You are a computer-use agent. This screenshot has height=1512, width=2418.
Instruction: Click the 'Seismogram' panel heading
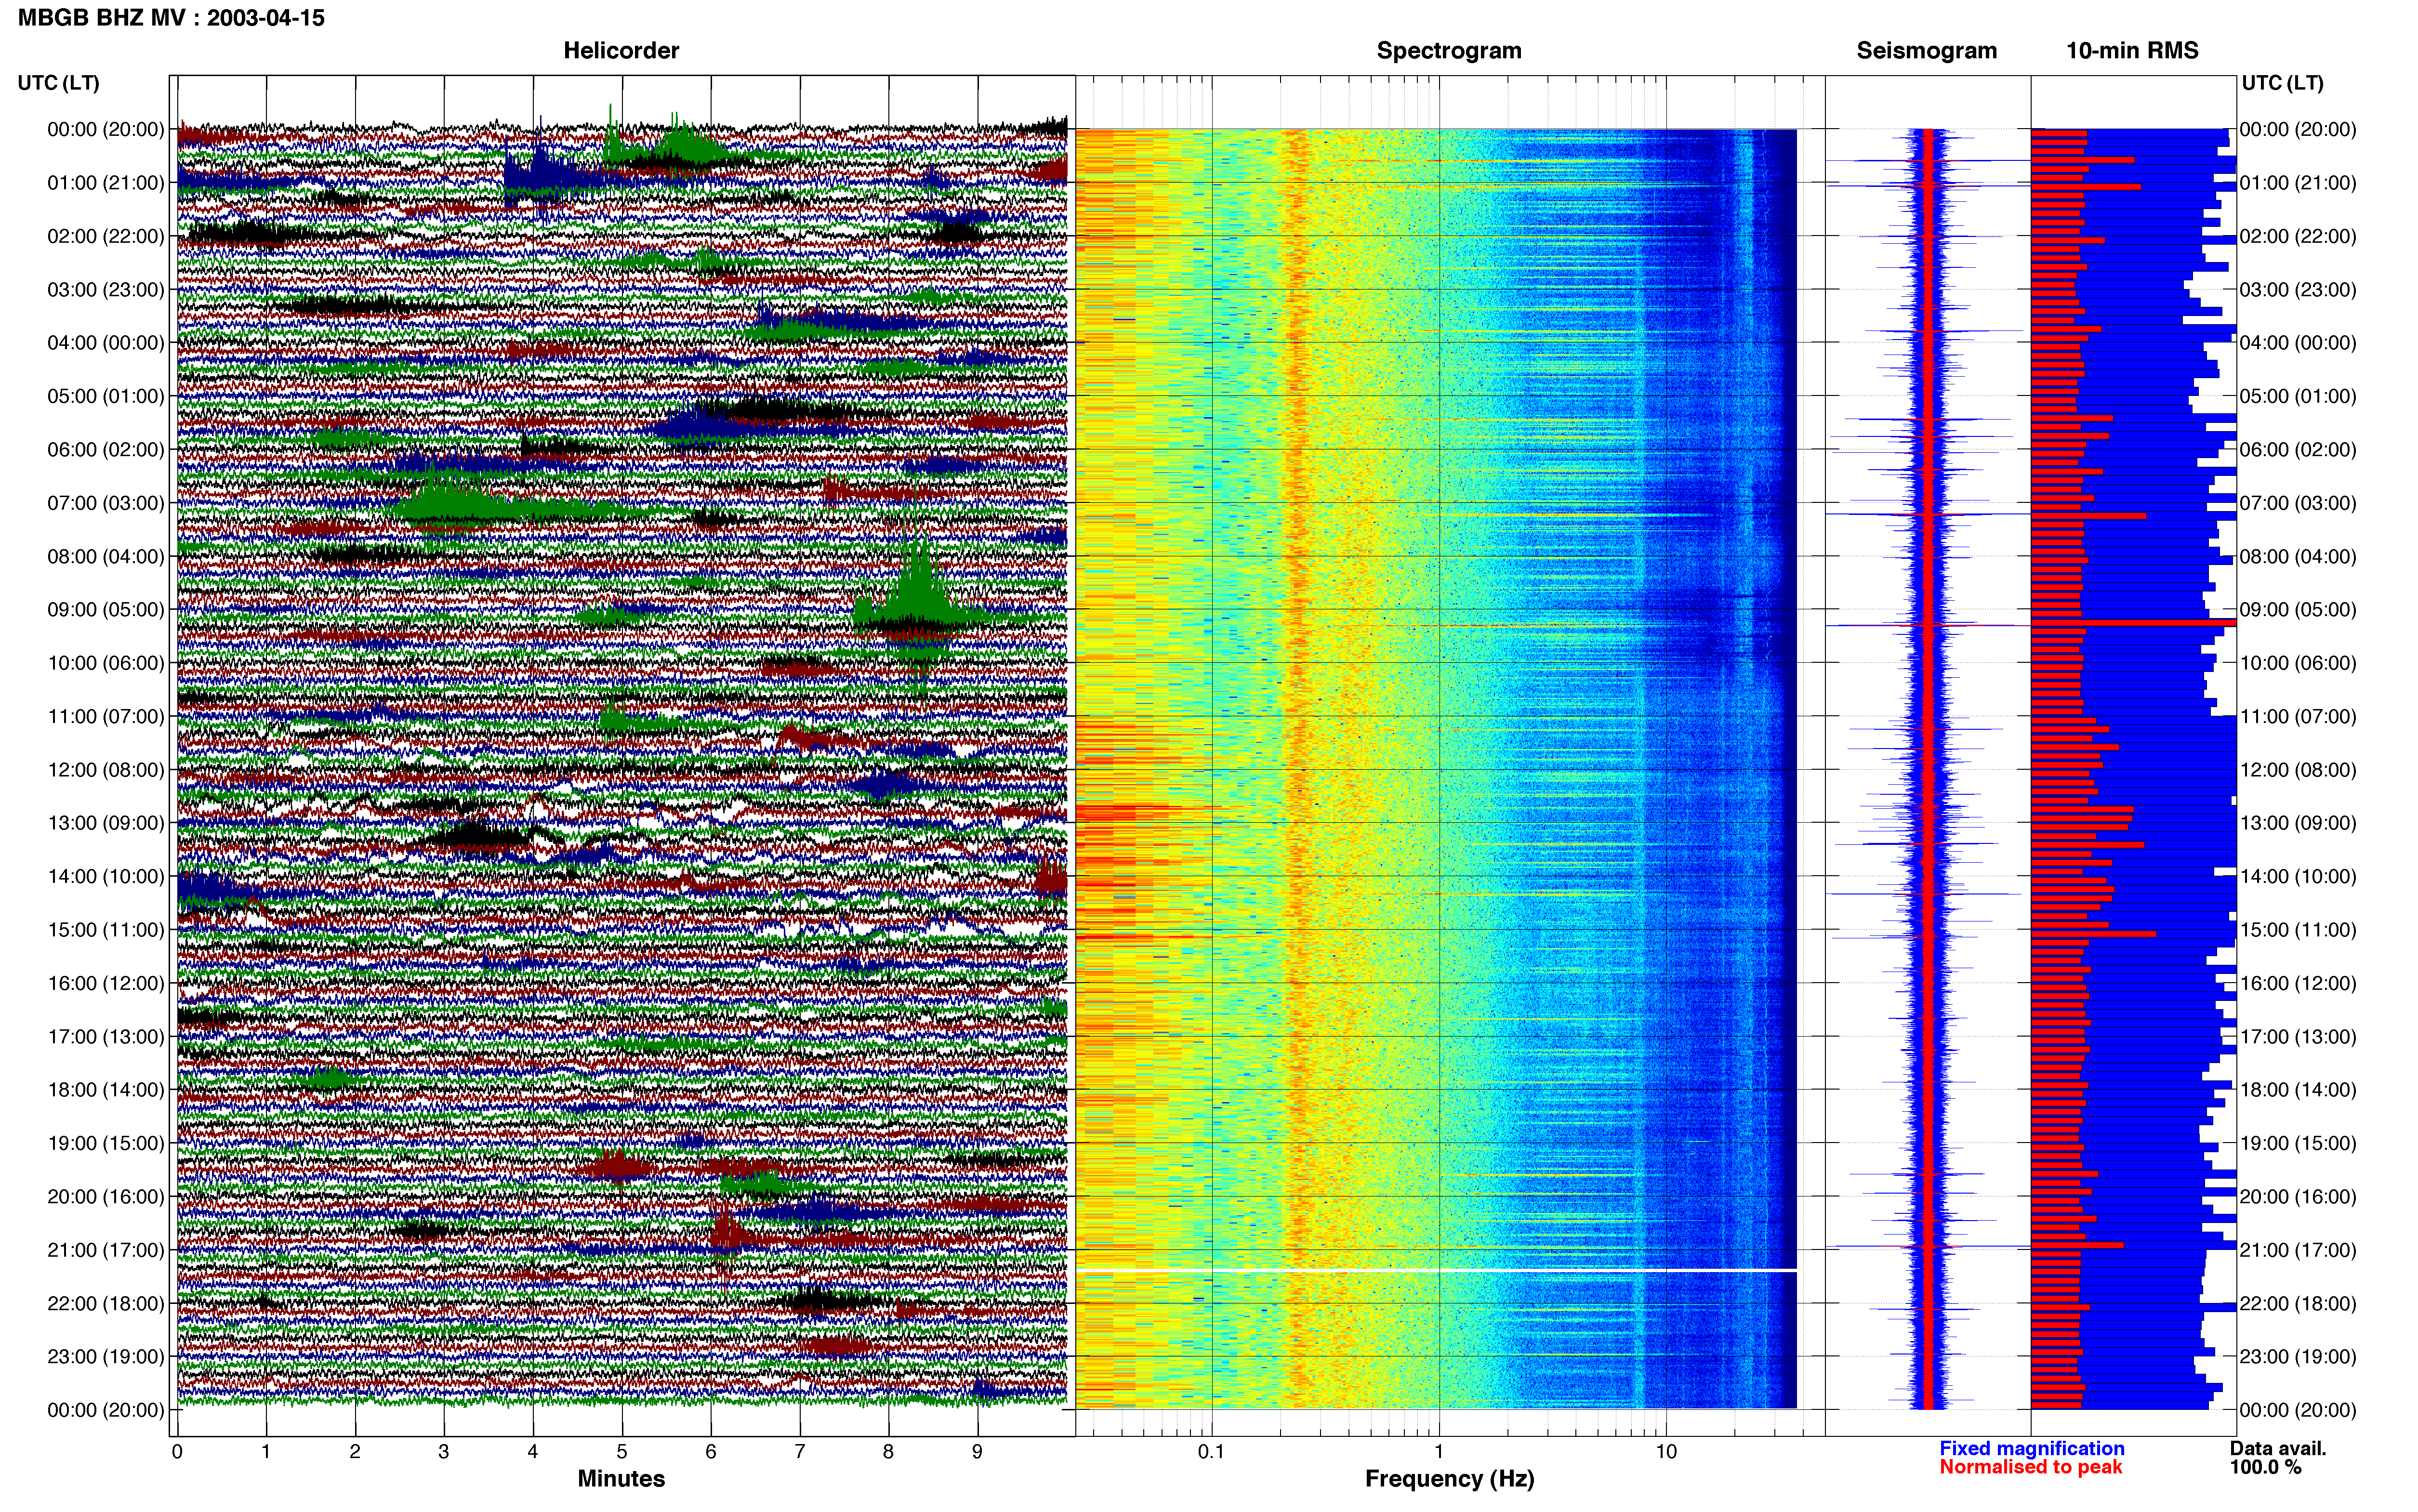(x=1927, y=51)
